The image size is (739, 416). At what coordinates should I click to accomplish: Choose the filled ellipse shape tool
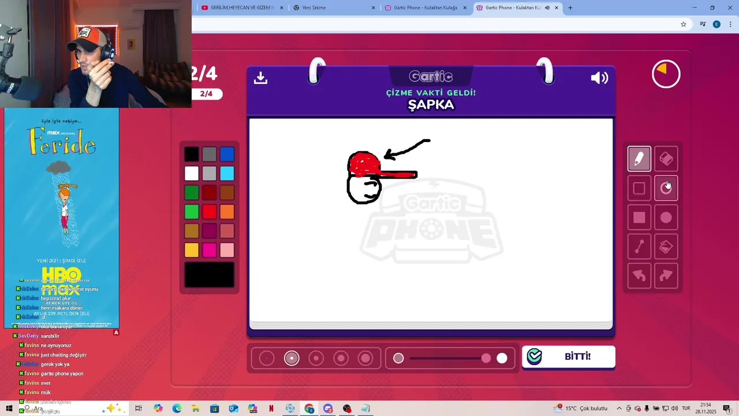point(666,218)
